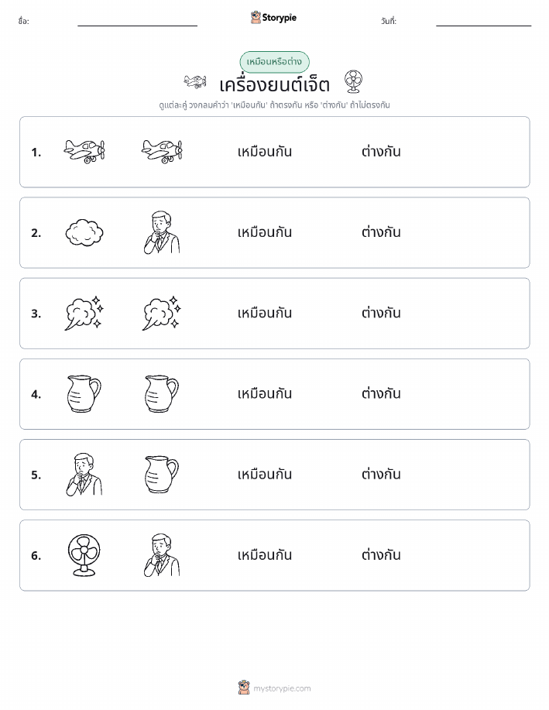The width and height of the screenshot is (549, 710).
Task: Click the jug picture in row 5
Action: click(x=162, y=474)
